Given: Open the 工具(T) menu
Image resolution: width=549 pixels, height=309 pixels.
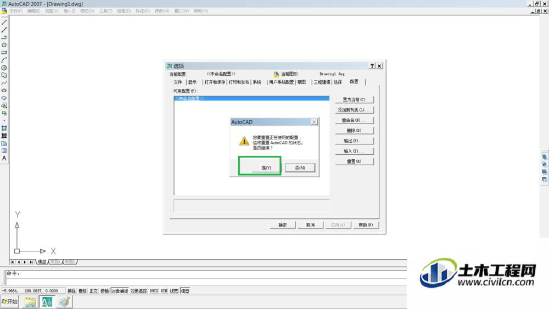Looking at the screenshot, I should pyautogui.click(x=106, y=11).
